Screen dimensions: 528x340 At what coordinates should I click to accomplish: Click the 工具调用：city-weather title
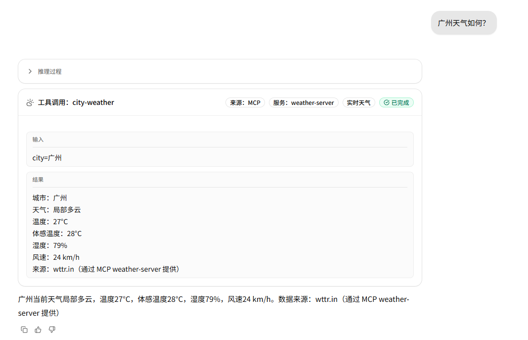tap(76, 102)
